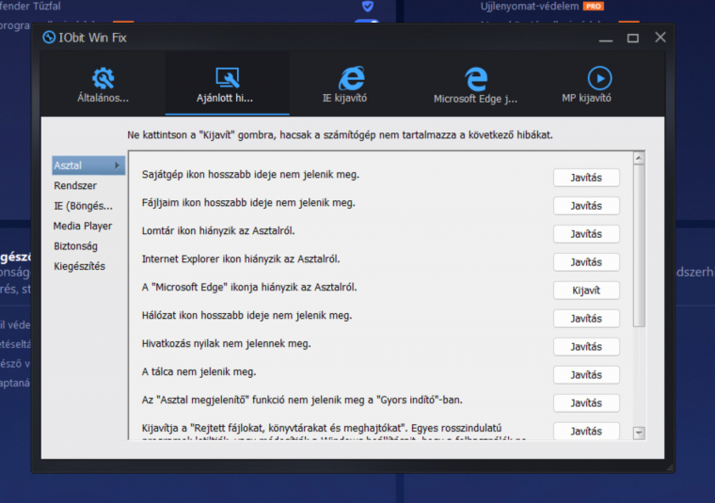This screenshot has height=503, width=715.
Task: Click Javítás for Lomtár ikon row
Action: pyautogui.click(x=586, y=234)
